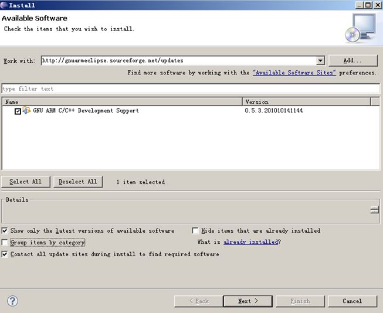This screenshot has width=383, height=313.
Task: Open the Install dialog help icon
Action: coord(12,301)
